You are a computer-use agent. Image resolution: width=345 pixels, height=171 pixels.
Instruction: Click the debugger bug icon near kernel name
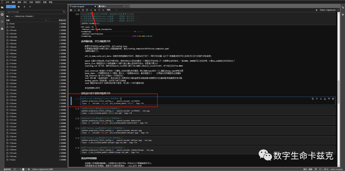coord(317,10)
